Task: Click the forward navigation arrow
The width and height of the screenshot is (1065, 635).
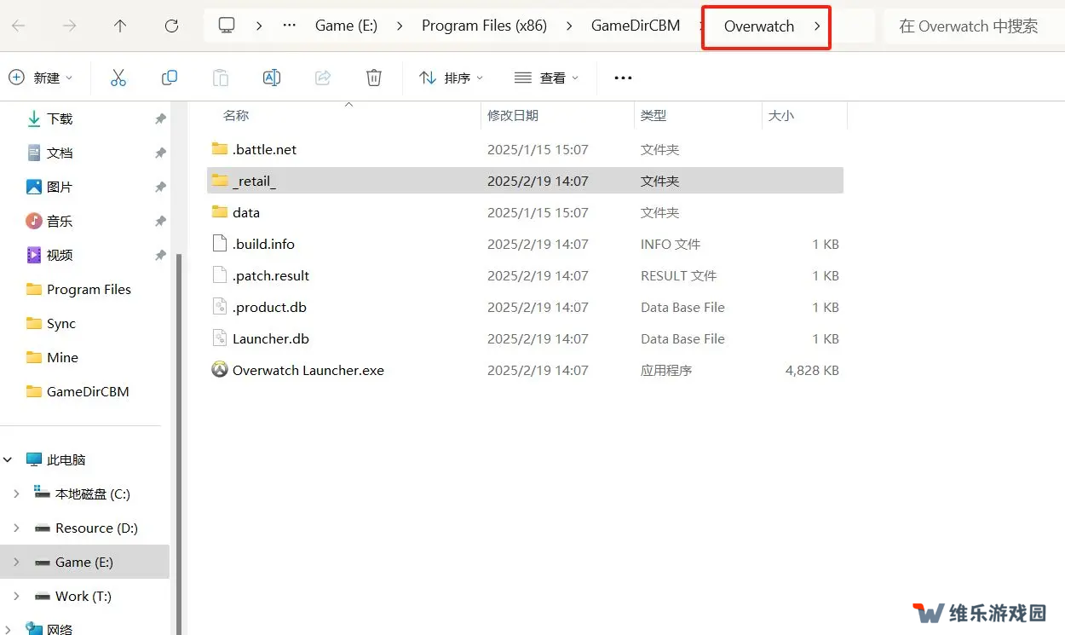Action: (x=69, y=26)
